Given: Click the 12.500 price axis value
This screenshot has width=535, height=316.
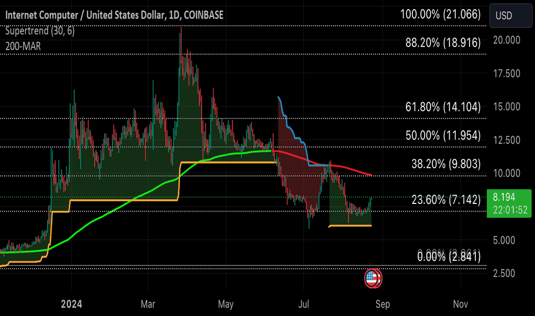Looking at the screenshot, I should (x=507, y=140).
